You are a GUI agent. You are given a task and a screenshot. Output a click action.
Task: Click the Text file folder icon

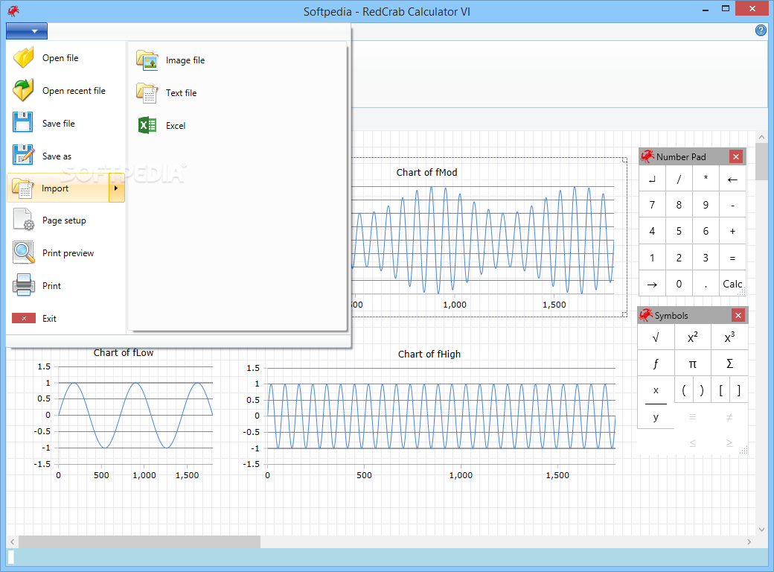point(147,93)
